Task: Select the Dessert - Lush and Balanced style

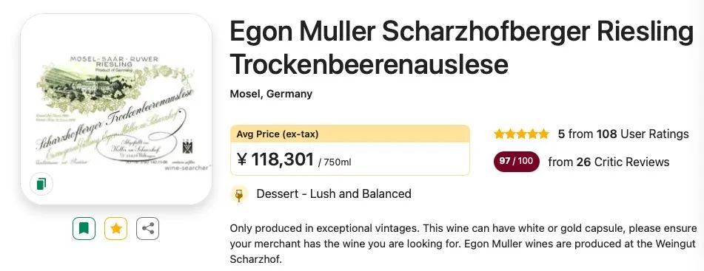Action: pos(334,194)
